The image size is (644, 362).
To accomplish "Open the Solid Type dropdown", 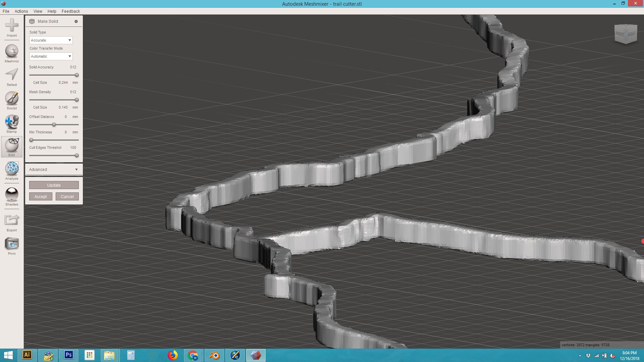I will [x=51, y=40].
